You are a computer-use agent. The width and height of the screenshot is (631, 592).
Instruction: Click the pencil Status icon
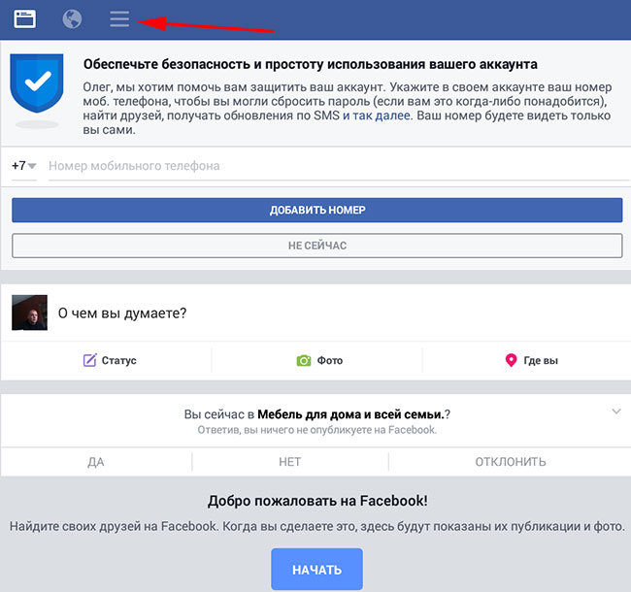90,360
